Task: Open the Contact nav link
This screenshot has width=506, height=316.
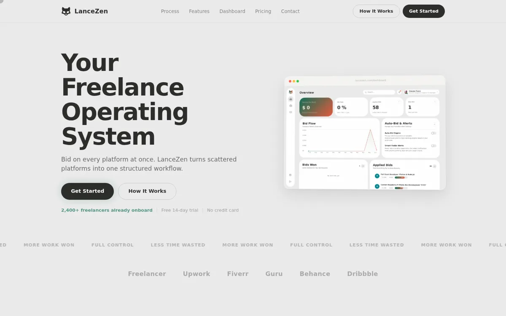Action: point(290,11)
